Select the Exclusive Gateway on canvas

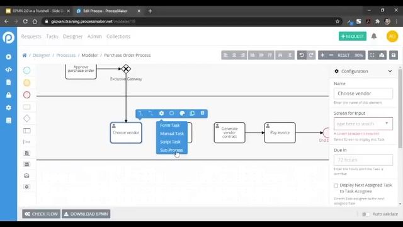[126, 69]
